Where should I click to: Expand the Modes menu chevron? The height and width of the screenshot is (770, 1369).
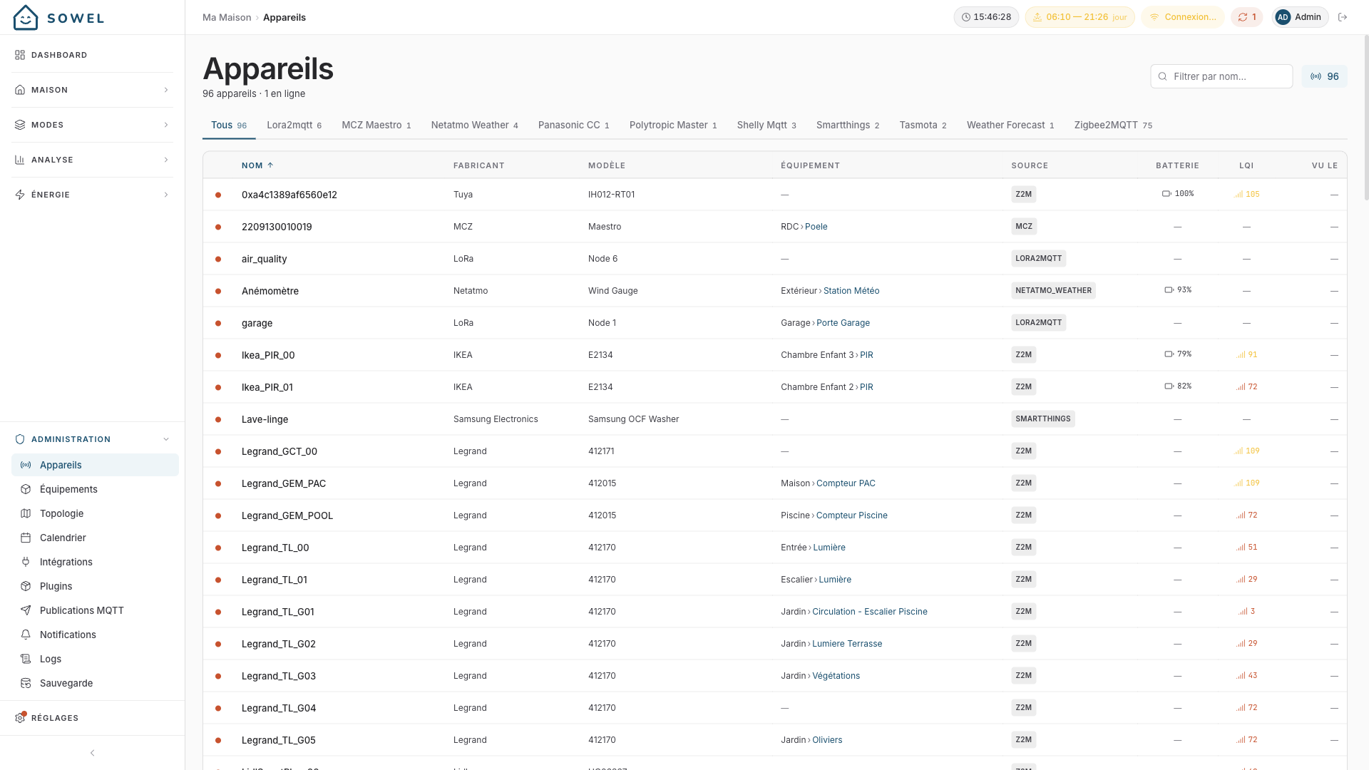[x=166, y=125]
